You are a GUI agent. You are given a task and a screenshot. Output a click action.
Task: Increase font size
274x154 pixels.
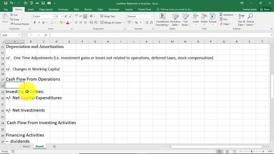tap(66, 16)
